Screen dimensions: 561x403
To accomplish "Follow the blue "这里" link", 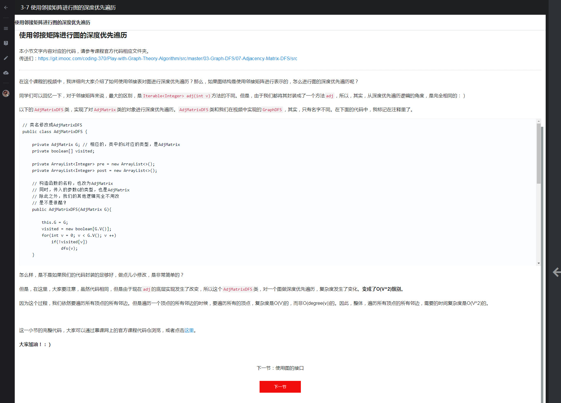I will (189, 330).
